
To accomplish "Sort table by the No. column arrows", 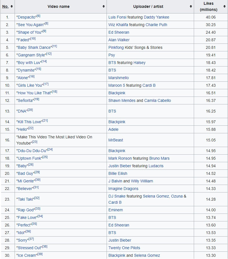I will (11, 6).
